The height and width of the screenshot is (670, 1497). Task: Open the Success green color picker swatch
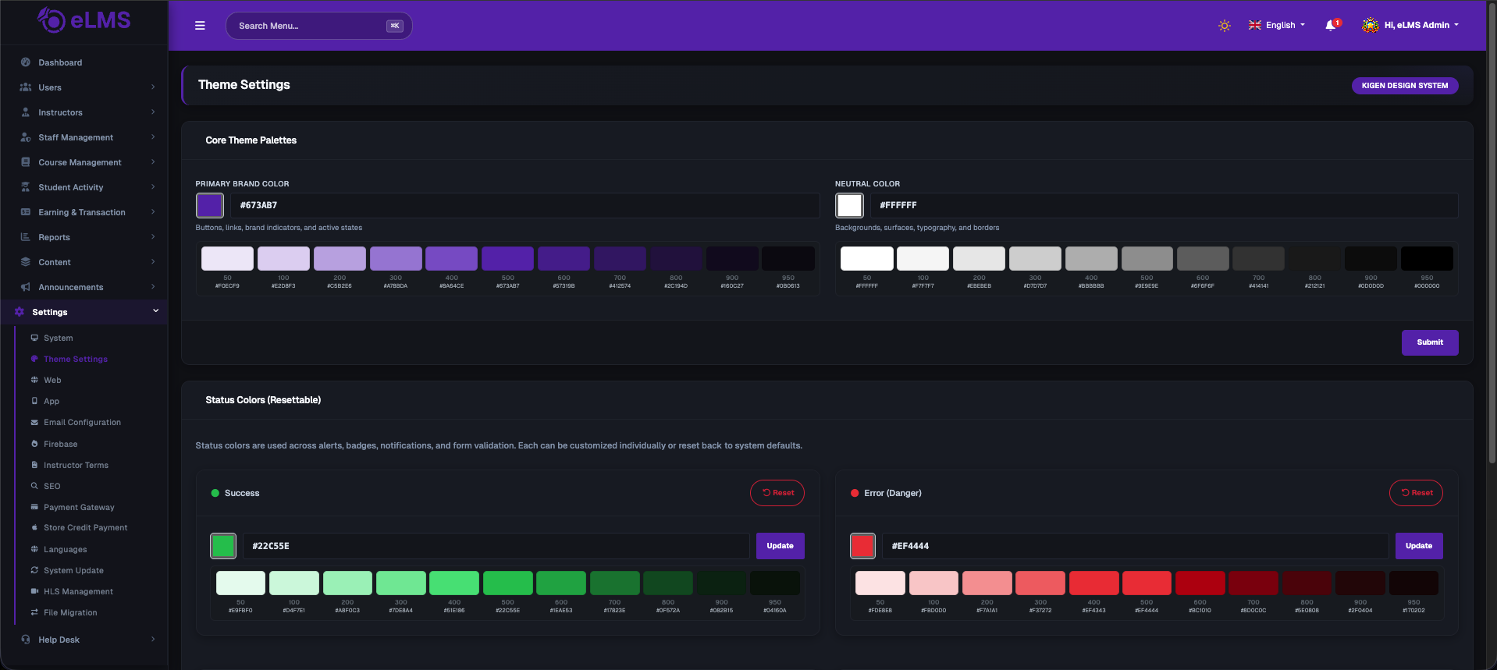point(223,546)
